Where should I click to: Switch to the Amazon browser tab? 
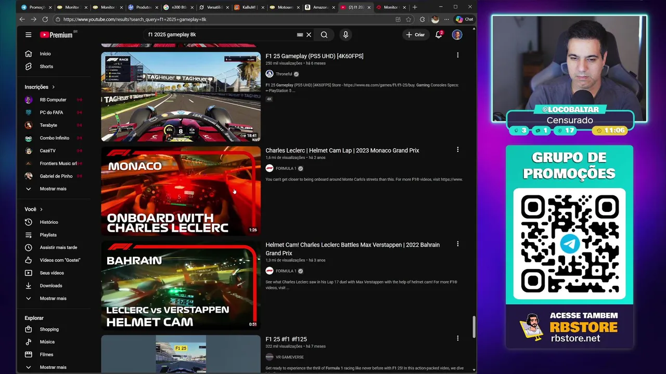tap(320, 7)
